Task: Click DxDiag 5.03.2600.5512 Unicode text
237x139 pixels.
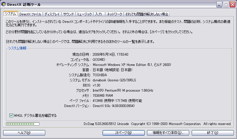Action: (106, 124)
